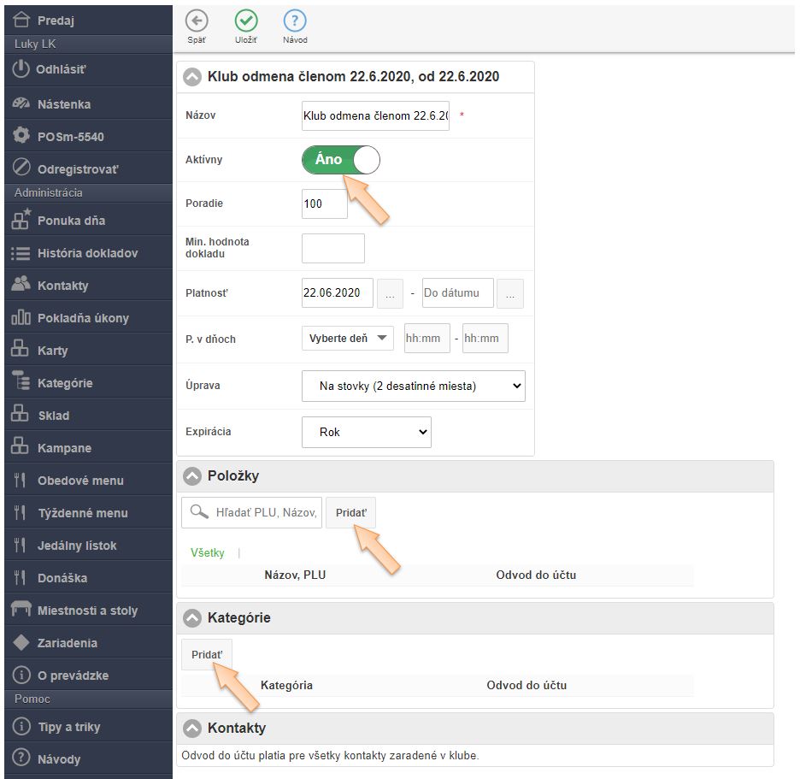Click the Späť back arrow icon
The width and height of the screenshot is (800, 779).
197,21
